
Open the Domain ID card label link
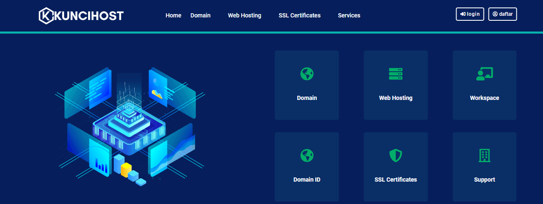pos(307,180)
